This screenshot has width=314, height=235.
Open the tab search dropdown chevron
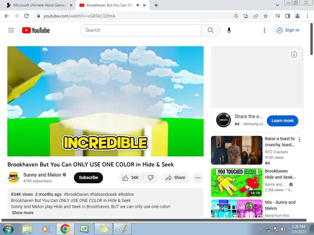point(277,5)
